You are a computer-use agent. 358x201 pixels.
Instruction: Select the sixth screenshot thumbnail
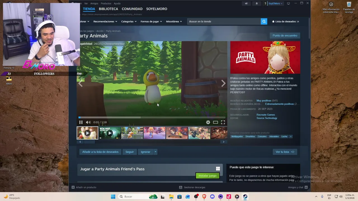pyautogui.click(x=199, y=133)
